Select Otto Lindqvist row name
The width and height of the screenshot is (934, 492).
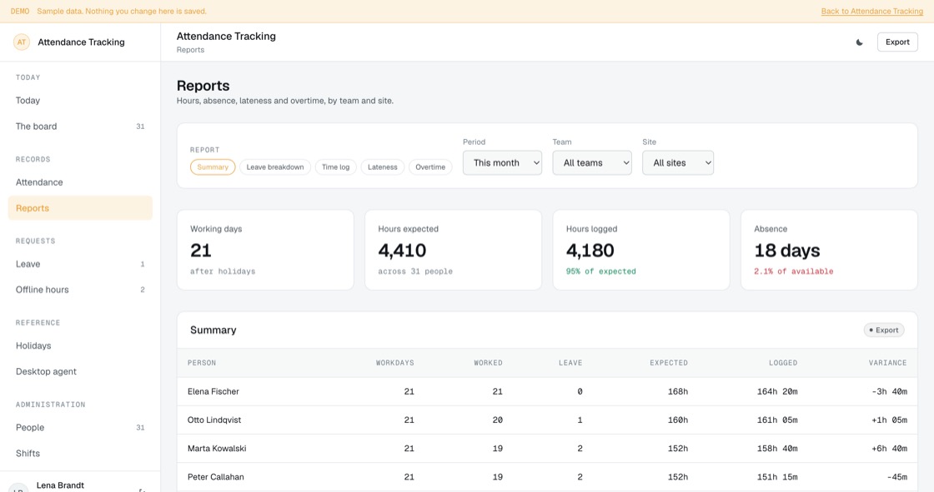click(214, 420)
